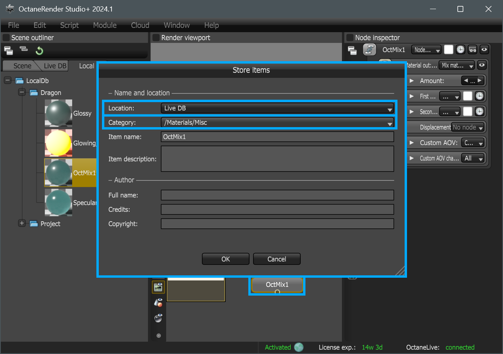Toggle the Scene outliner panel checkbox
Image resolution: width=503 pixels, height=354 pixels.
[6, 38]
